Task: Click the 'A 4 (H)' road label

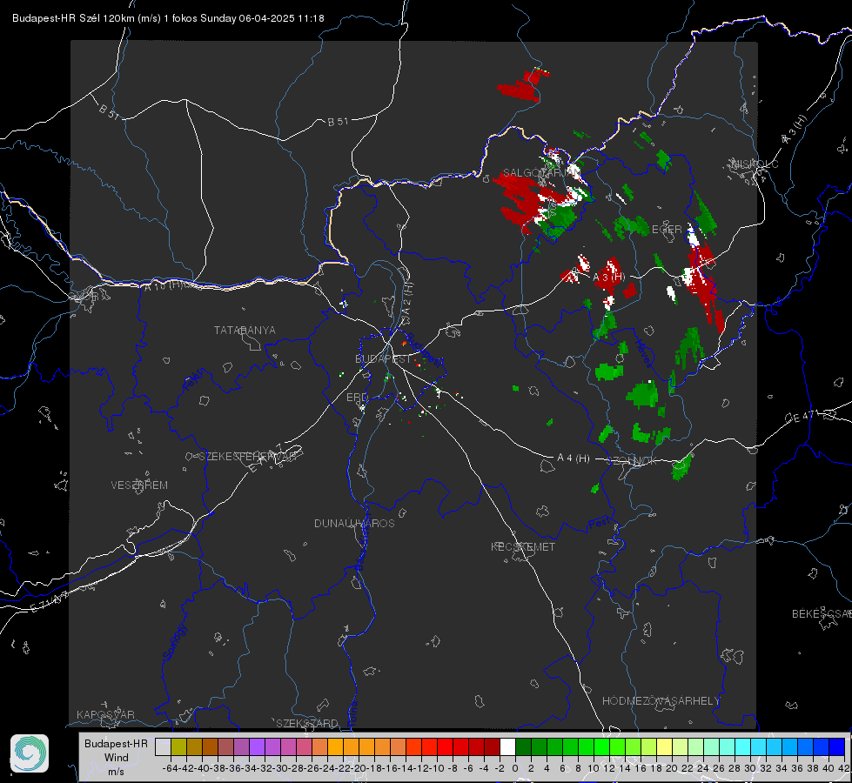Action: [x=574, y=458]
